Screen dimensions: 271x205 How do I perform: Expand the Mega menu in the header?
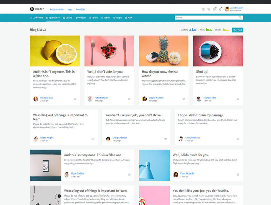[70, 9]
